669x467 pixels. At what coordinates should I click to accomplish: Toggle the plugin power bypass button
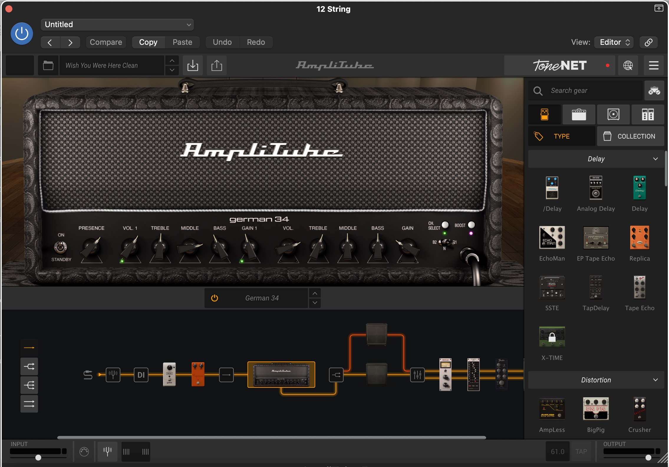(22, 34)
